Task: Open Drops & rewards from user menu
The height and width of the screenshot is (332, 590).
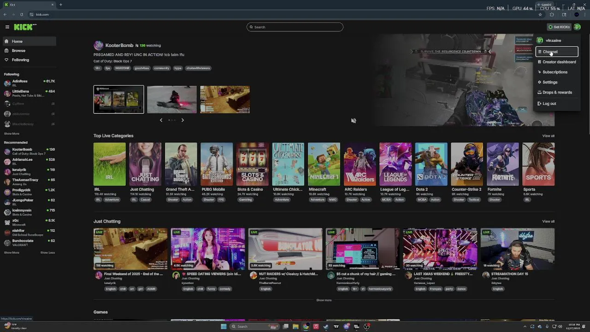Action: (x=557, y=92)
